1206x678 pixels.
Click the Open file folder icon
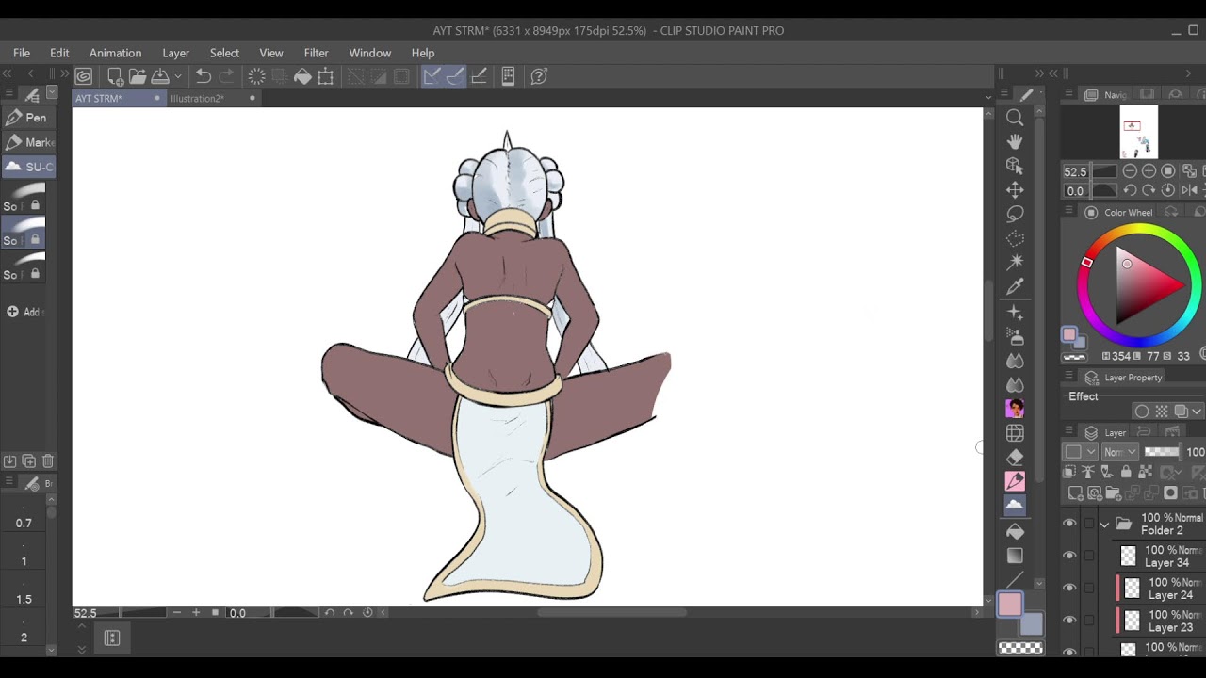point(138,76)
